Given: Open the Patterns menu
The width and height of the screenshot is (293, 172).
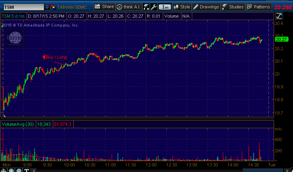Looking at the screenshot, I should [259, 7].
